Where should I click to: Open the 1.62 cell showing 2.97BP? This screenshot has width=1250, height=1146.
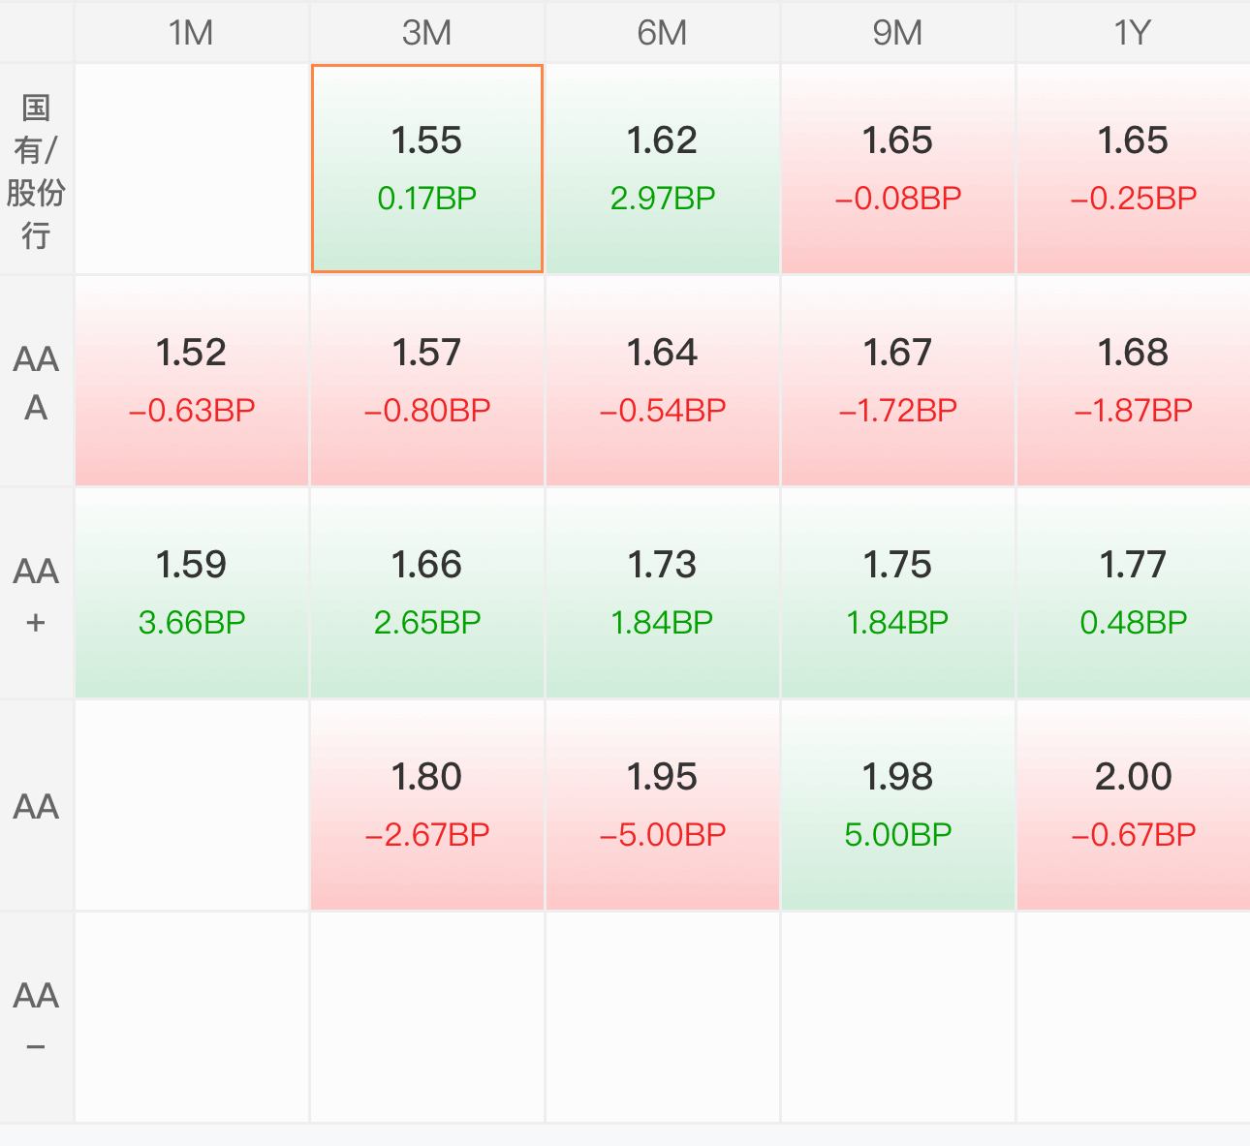click(662, 169)
